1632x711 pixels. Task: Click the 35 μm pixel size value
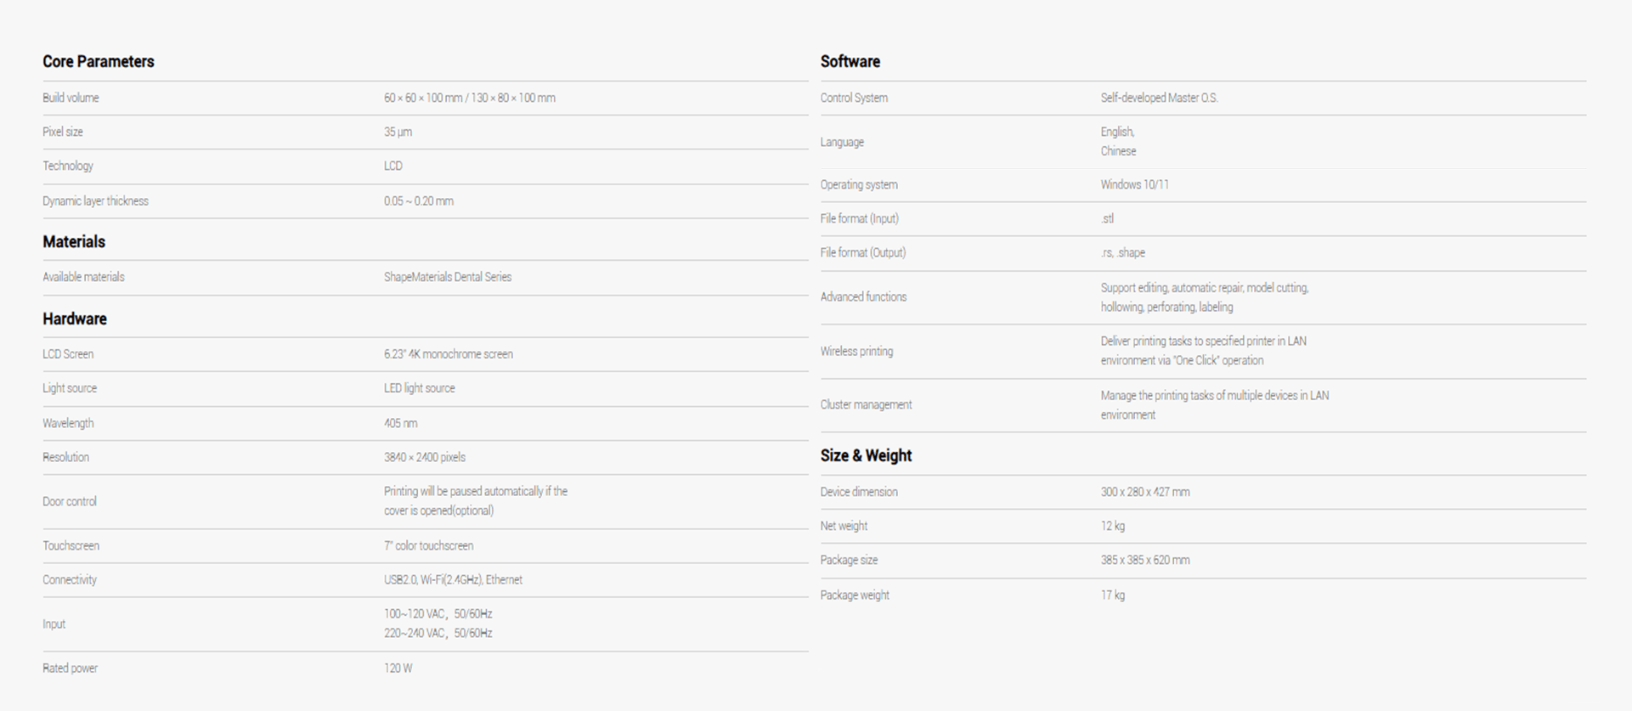pos(398,133)
